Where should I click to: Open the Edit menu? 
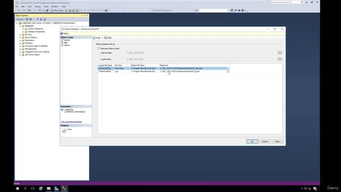click(23, 6)
